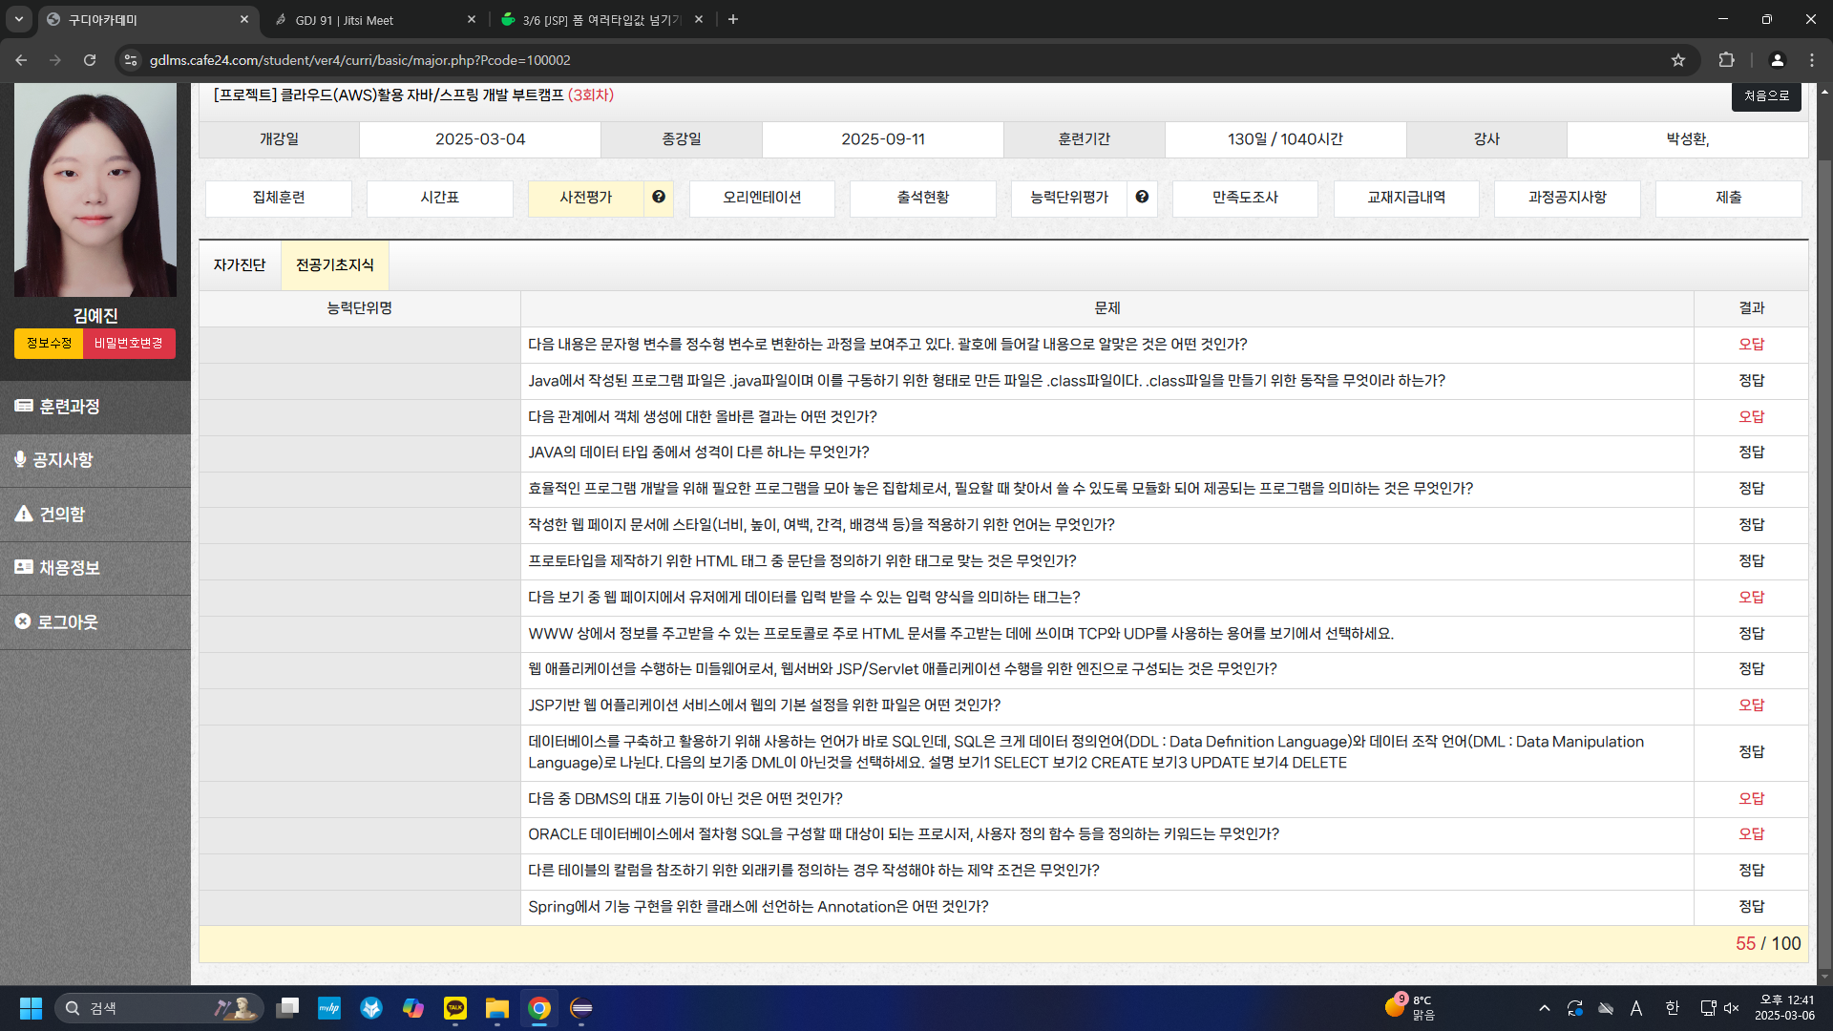Click the question mark beside 능력단위평가
This screenshot has height=1031, width=1833.
pos(1142,198)
